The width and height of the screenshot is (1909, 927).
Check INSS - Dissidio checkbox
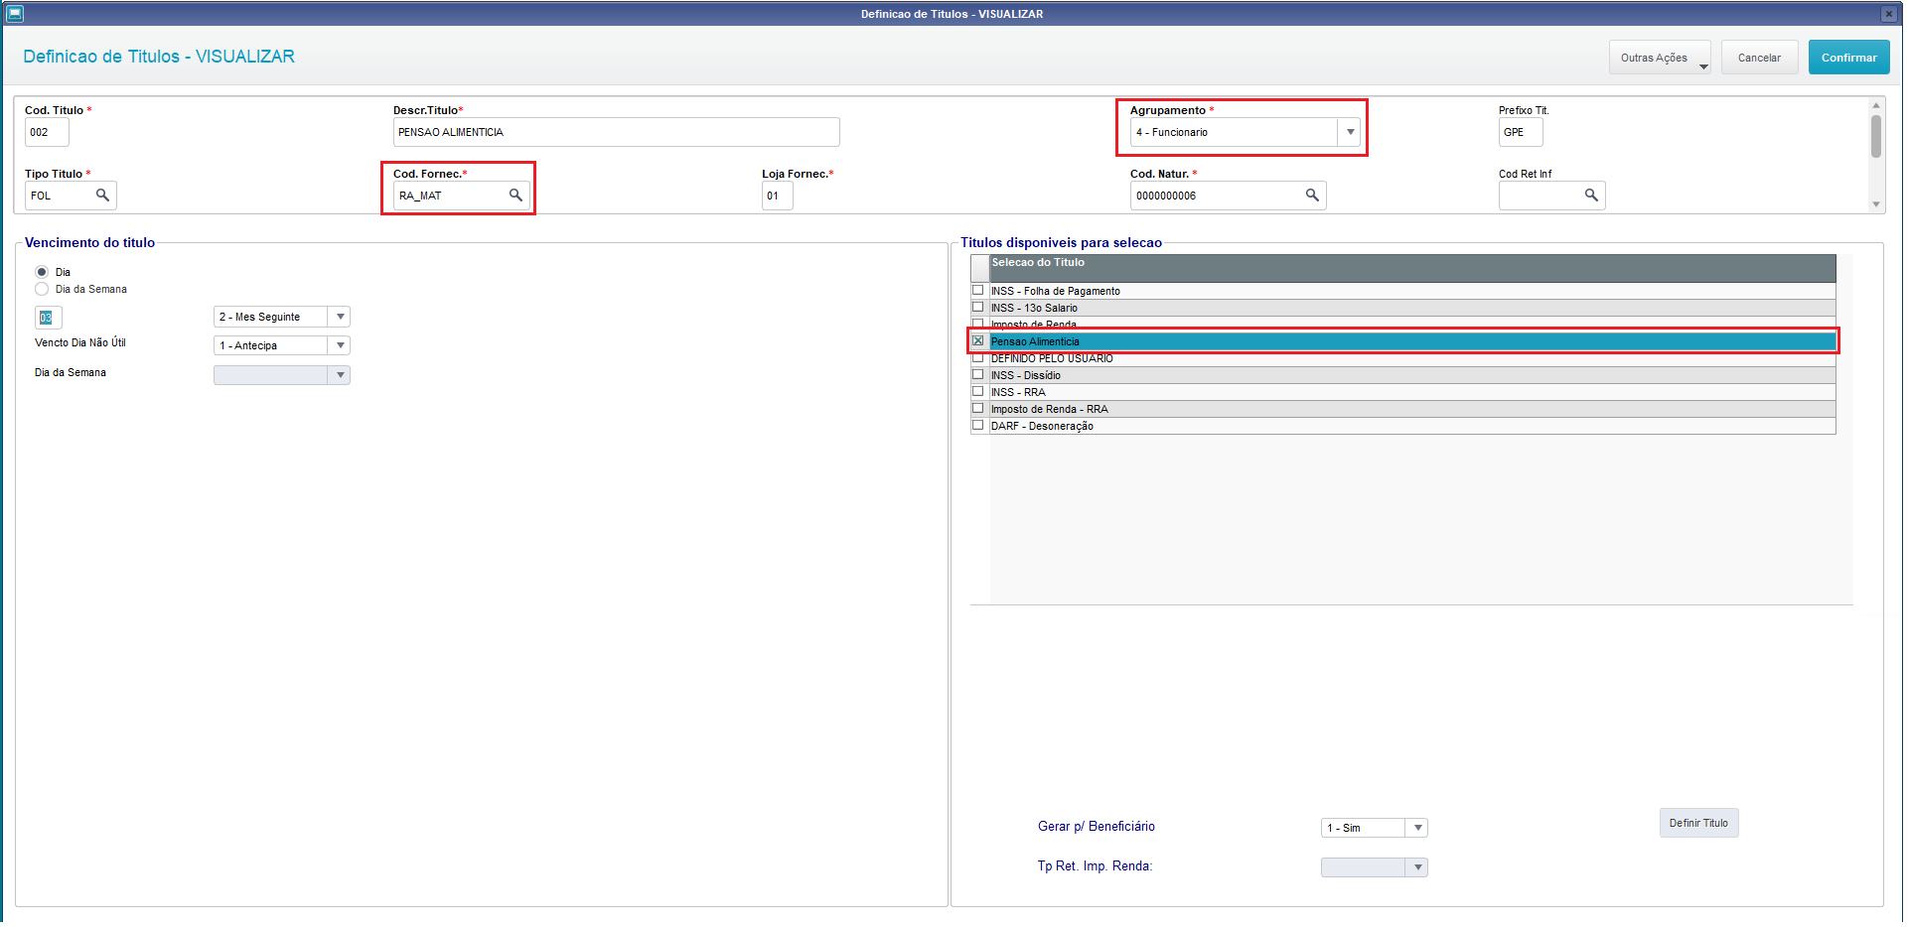(978, 374)
